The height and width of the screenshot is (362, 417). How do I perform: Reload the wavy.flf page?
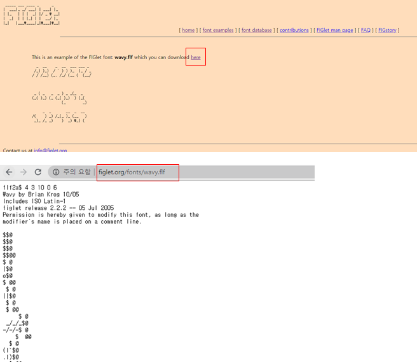pos(38,172)
